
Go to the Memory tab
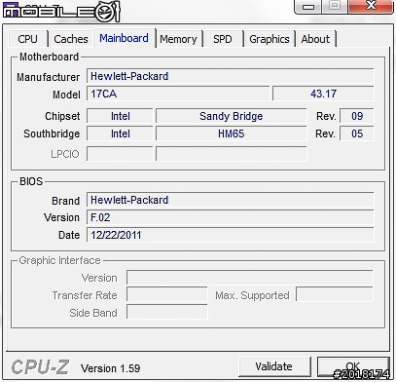point(178,39)
